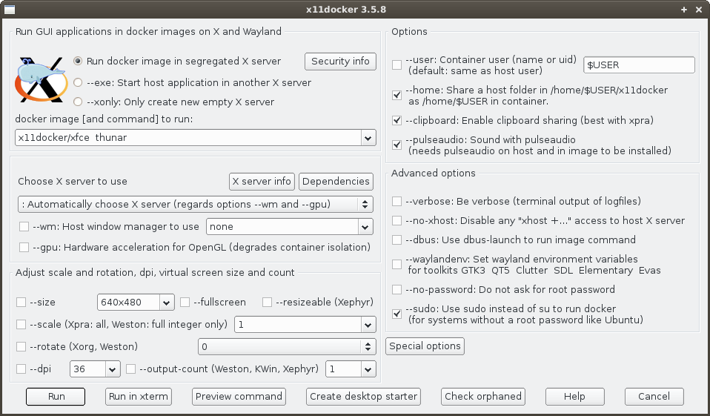This screenshot has width=710, height=416.
Task: Select --xonly empty X server option
Action: coord(78,102)
